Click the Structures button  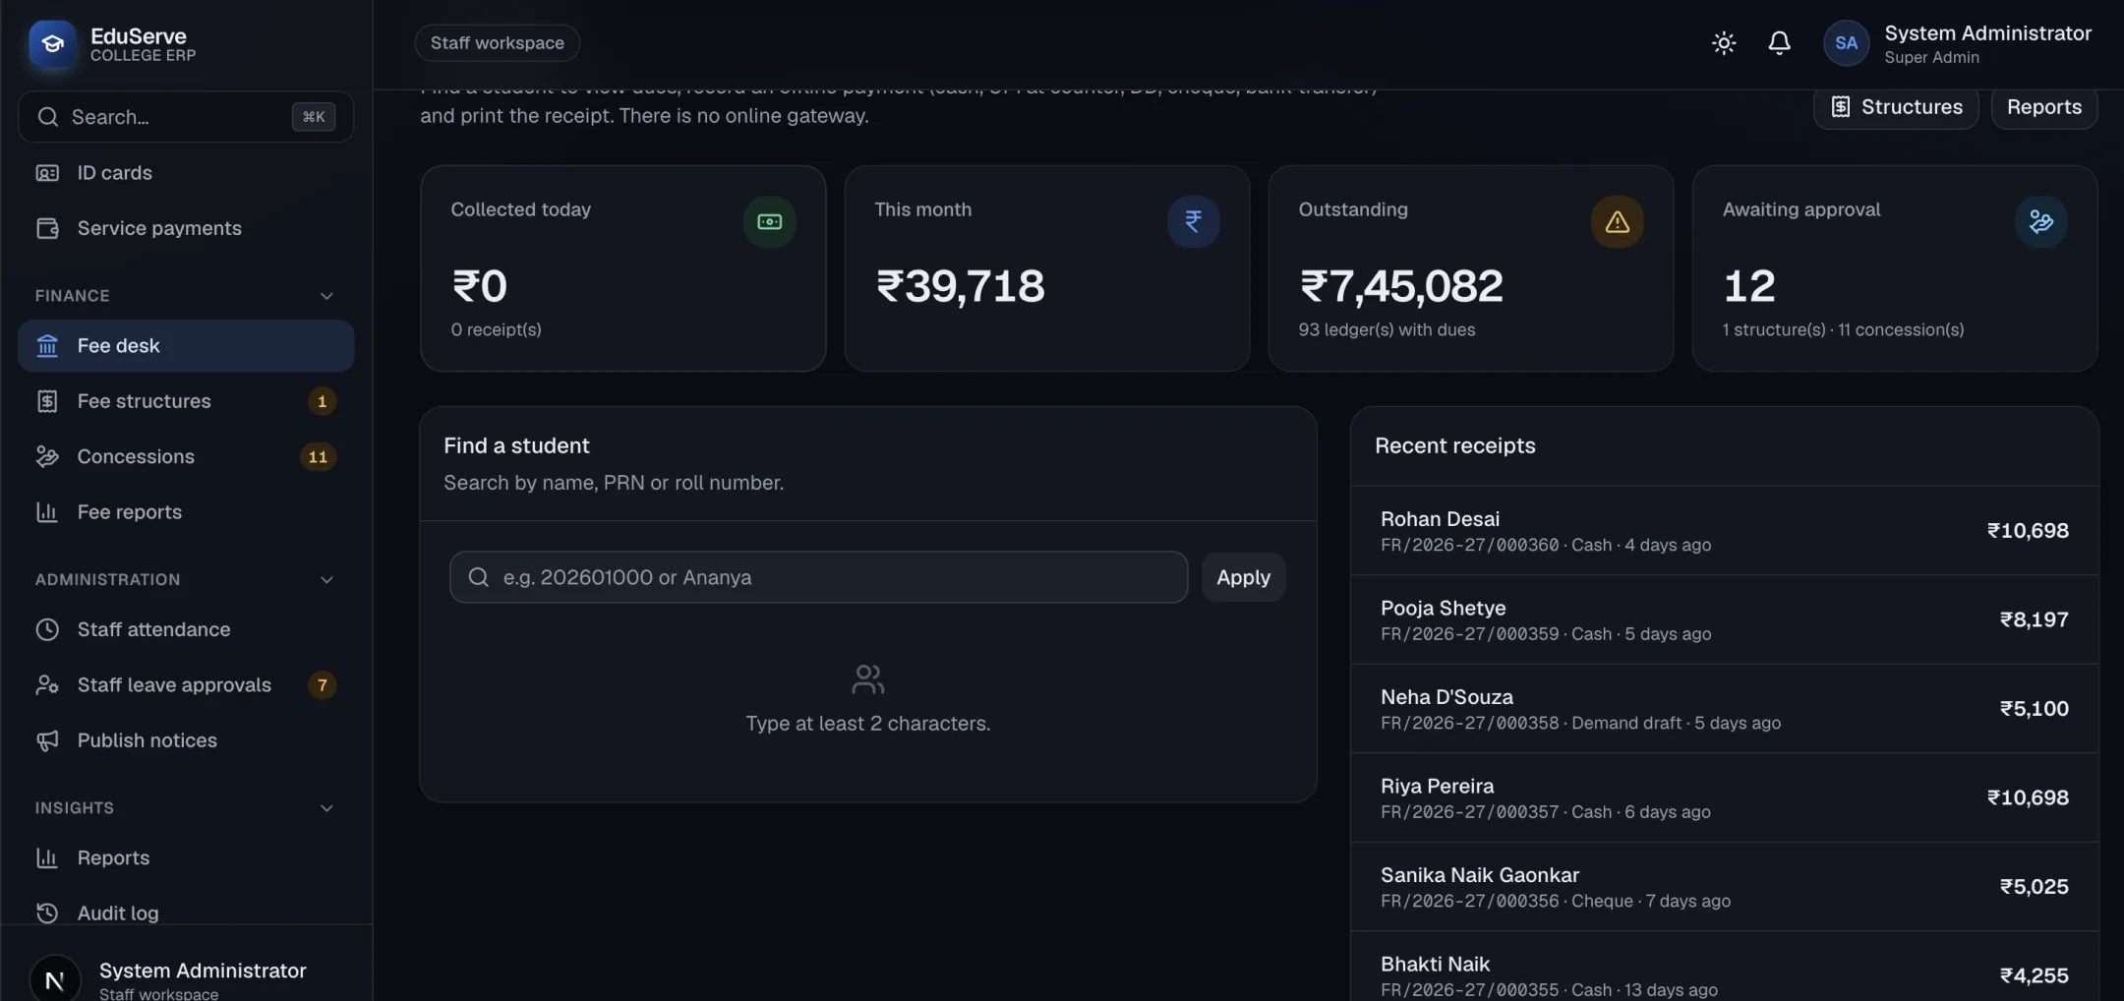click(1896, 106)
